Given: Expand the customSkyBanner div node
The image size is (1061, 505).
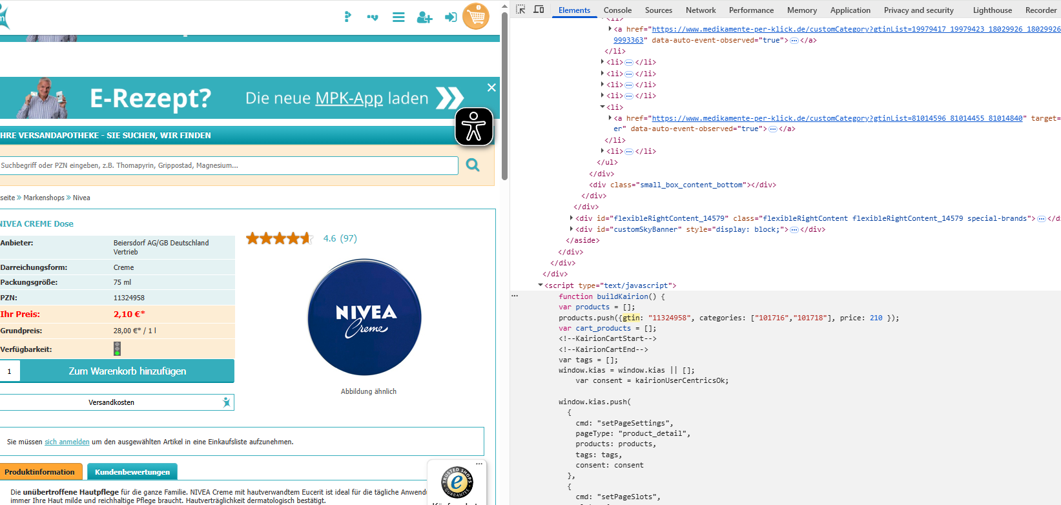Looking at the screenshot, I should point(572,229).
